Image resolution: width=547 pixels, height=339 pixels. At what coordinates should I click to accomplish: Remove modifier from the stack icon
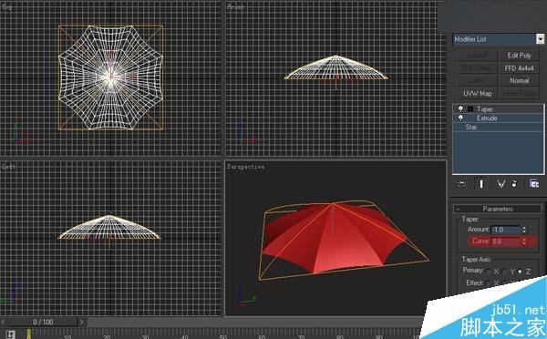514,184
